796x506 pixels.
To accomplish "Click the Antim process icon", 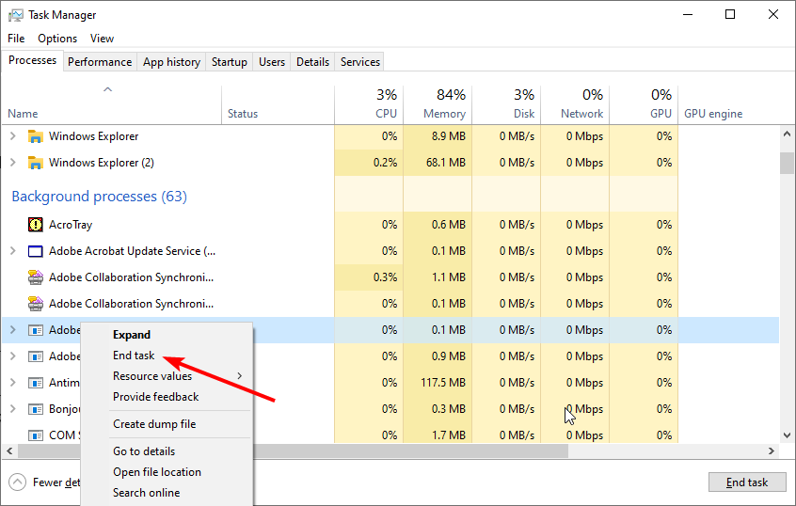I will click(x=35, y=383).
